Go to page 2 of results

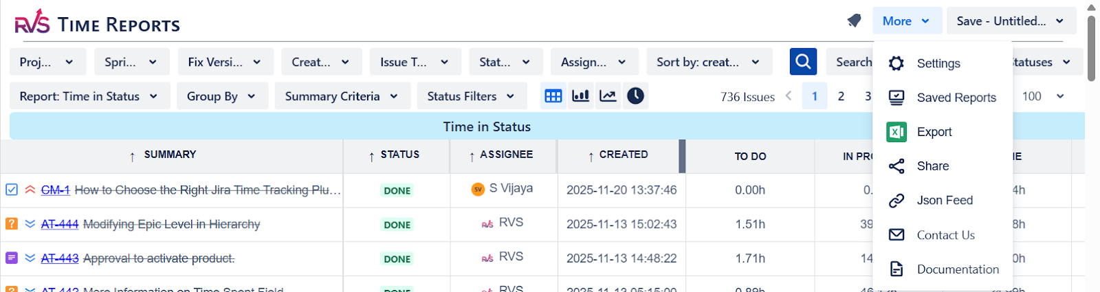[x=841, y=96]
